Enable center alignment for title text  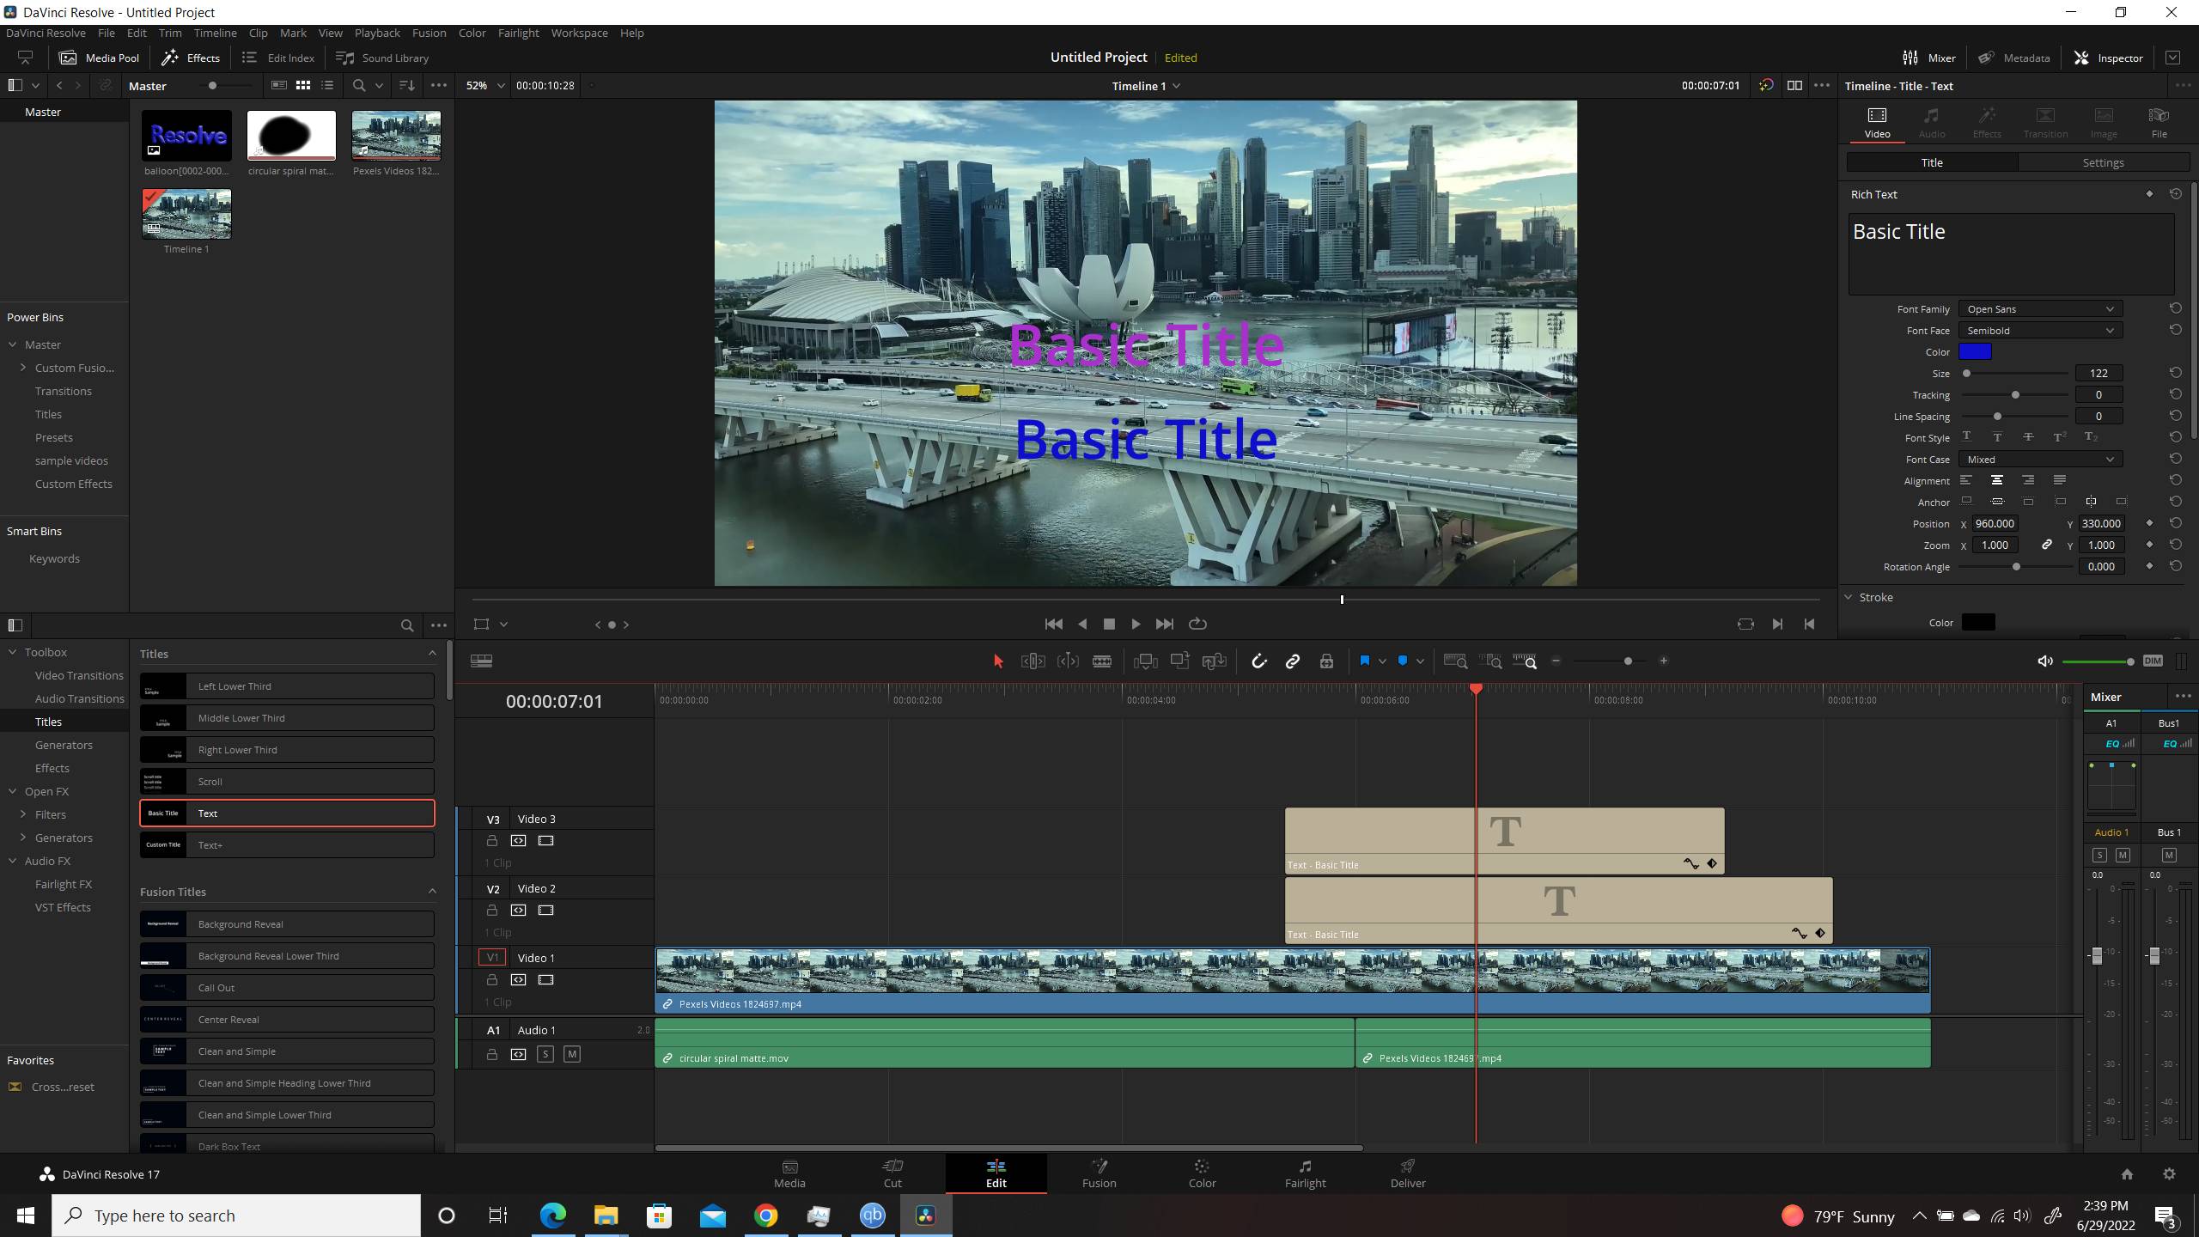tap(1996, 478)
